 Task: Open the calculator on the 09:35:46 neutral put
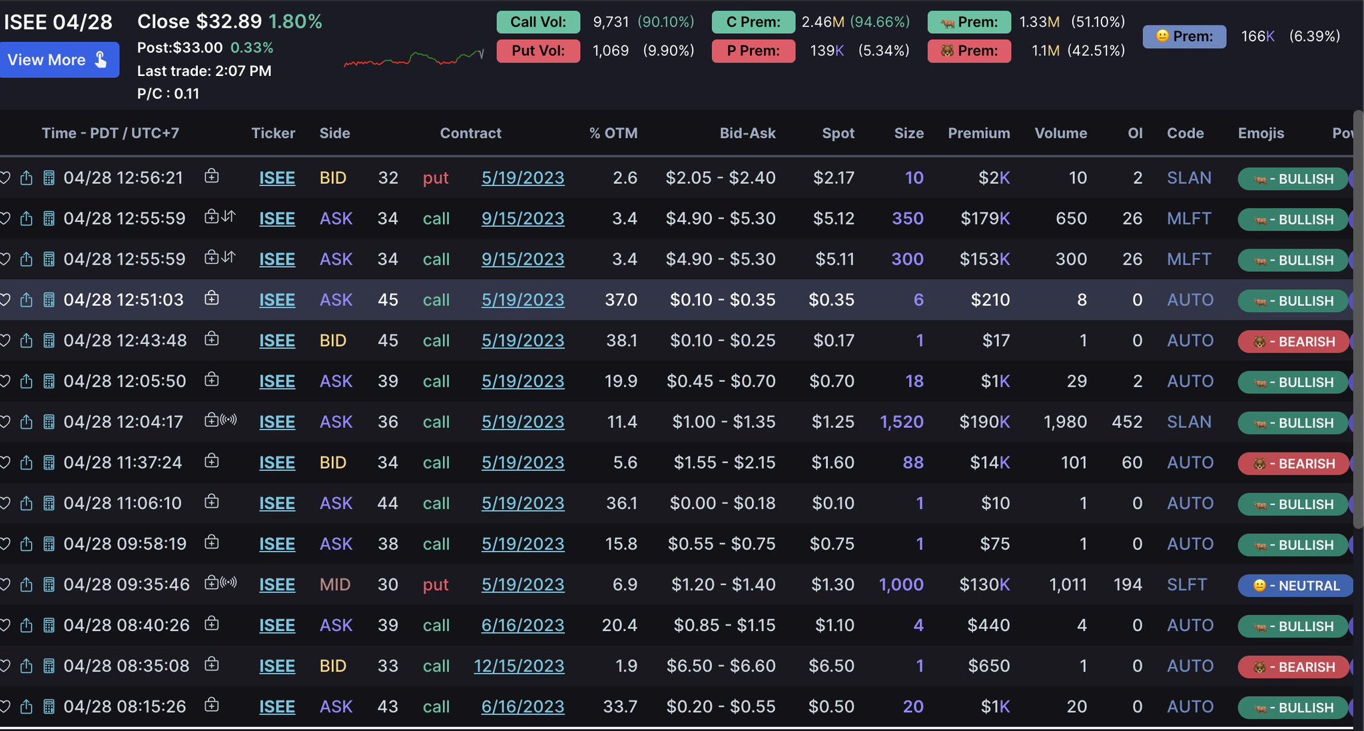tap(47, 584)
